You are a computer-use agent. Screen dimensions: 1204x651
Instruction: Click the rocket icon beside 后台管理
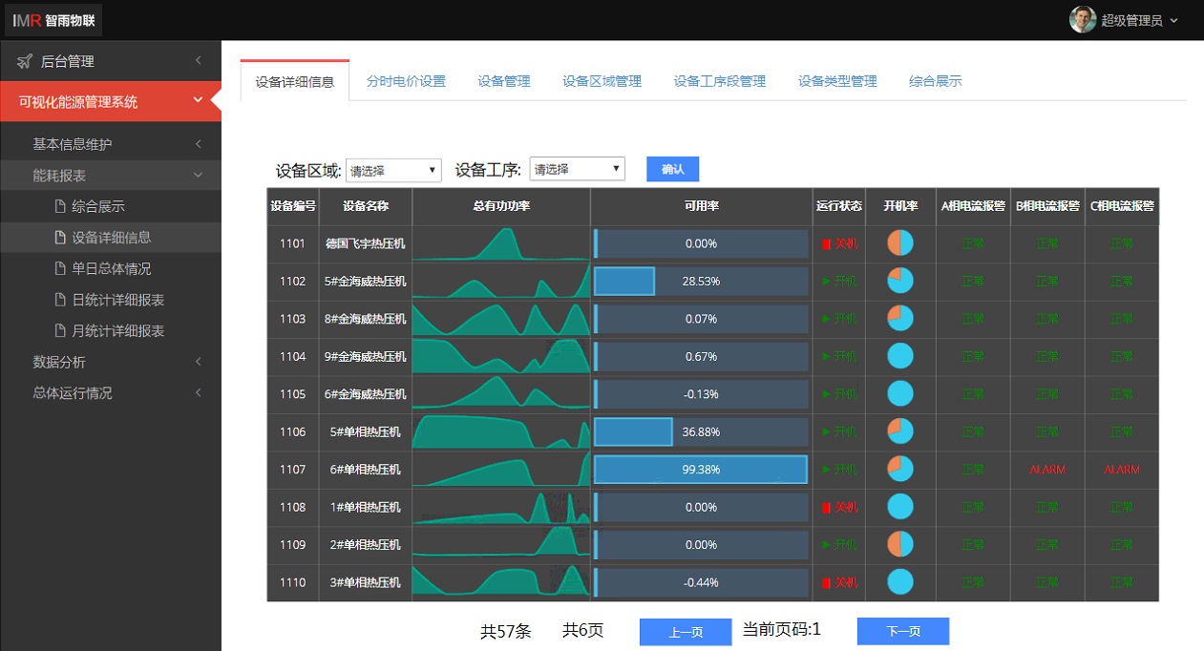(x=25, y=61)
